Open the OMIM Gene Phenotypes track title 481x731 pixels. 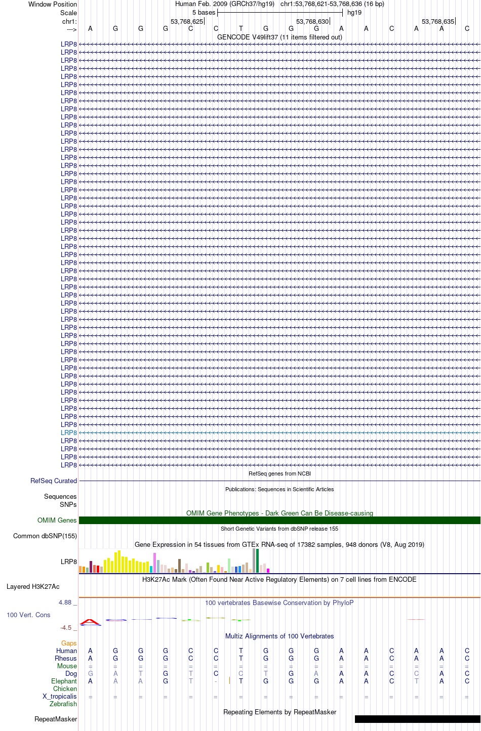point(279,513)
